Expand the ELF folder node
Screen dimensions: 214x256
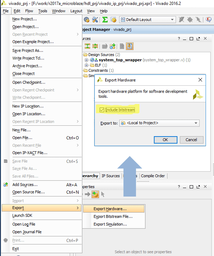[x=87, y=65]
